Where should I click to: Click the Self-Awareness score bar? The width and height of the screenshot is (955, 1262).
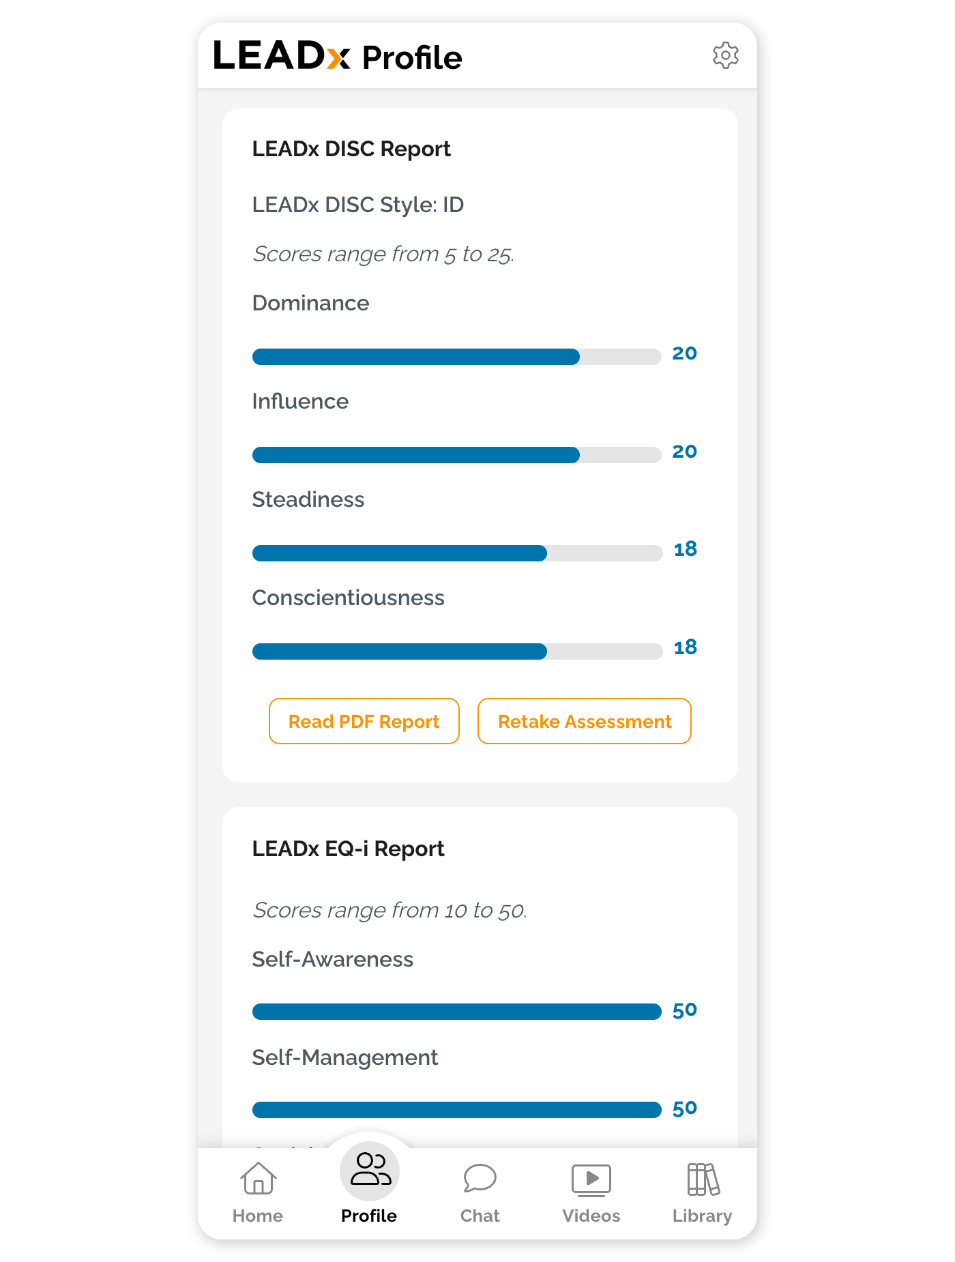click(x=456, y=1012)
